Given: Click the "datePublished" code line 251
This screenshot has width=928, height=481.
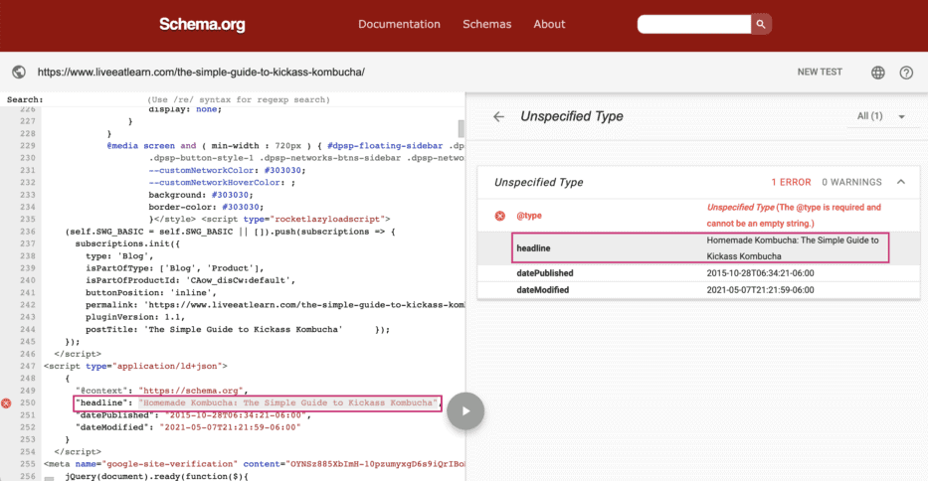Looking at the screenshot, I should 193,415.
